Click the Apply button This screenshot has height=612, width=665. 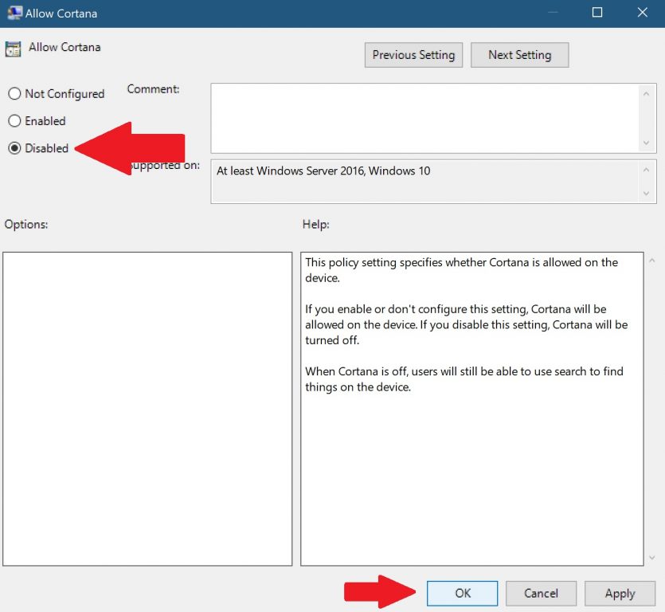point(620,594)
